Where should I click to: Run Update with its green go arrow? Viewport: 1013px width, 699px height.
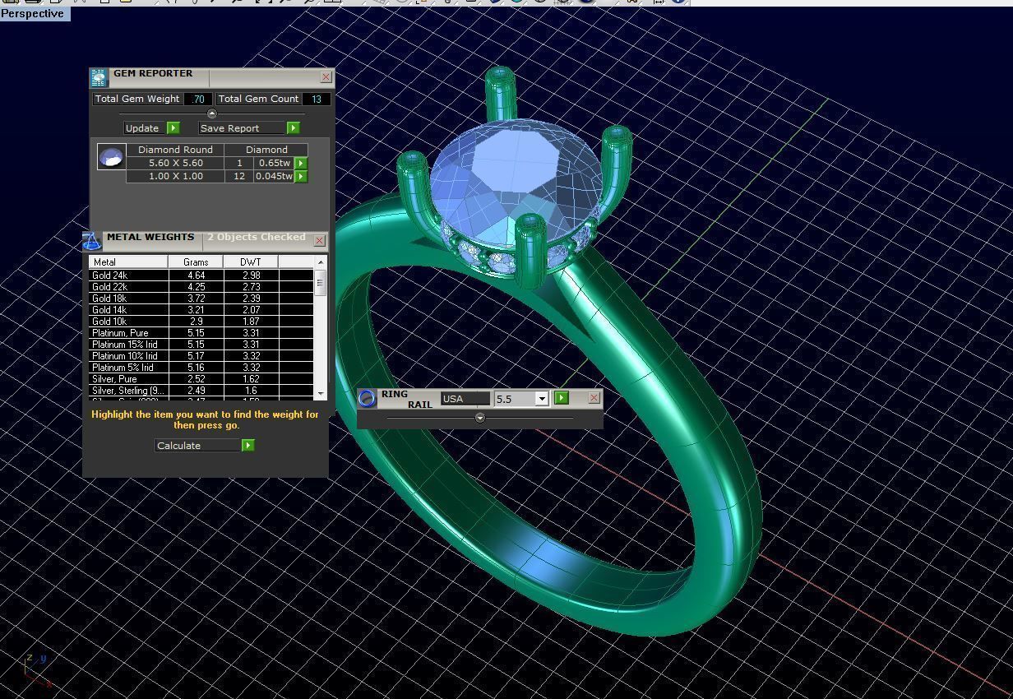(173, 128)
